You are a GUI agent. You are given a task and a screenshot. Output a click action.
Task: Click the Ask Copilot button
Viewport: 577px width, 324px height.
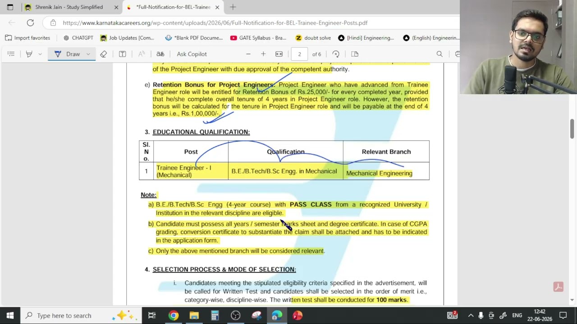point(192,54)
